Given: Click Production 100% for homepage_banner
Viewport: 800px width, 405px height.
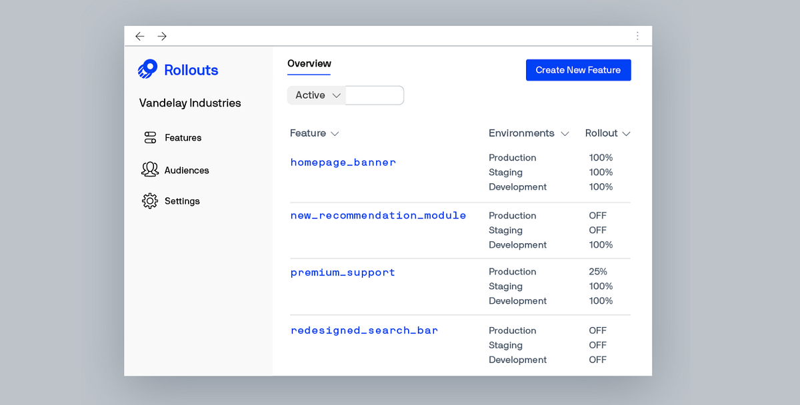Looking at the screenshot, I should coord(601,158).
